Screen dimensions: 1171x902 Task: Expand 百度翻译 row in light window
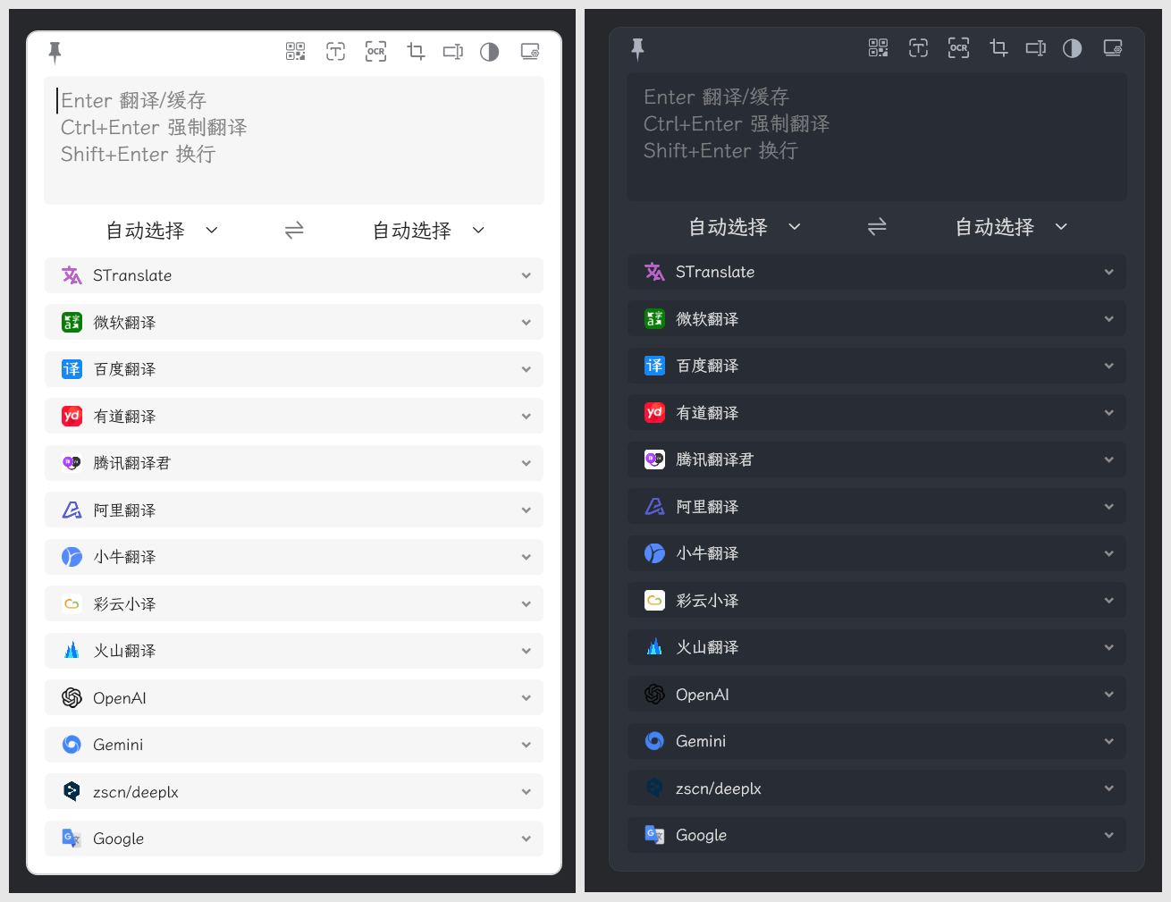[294, 369]
